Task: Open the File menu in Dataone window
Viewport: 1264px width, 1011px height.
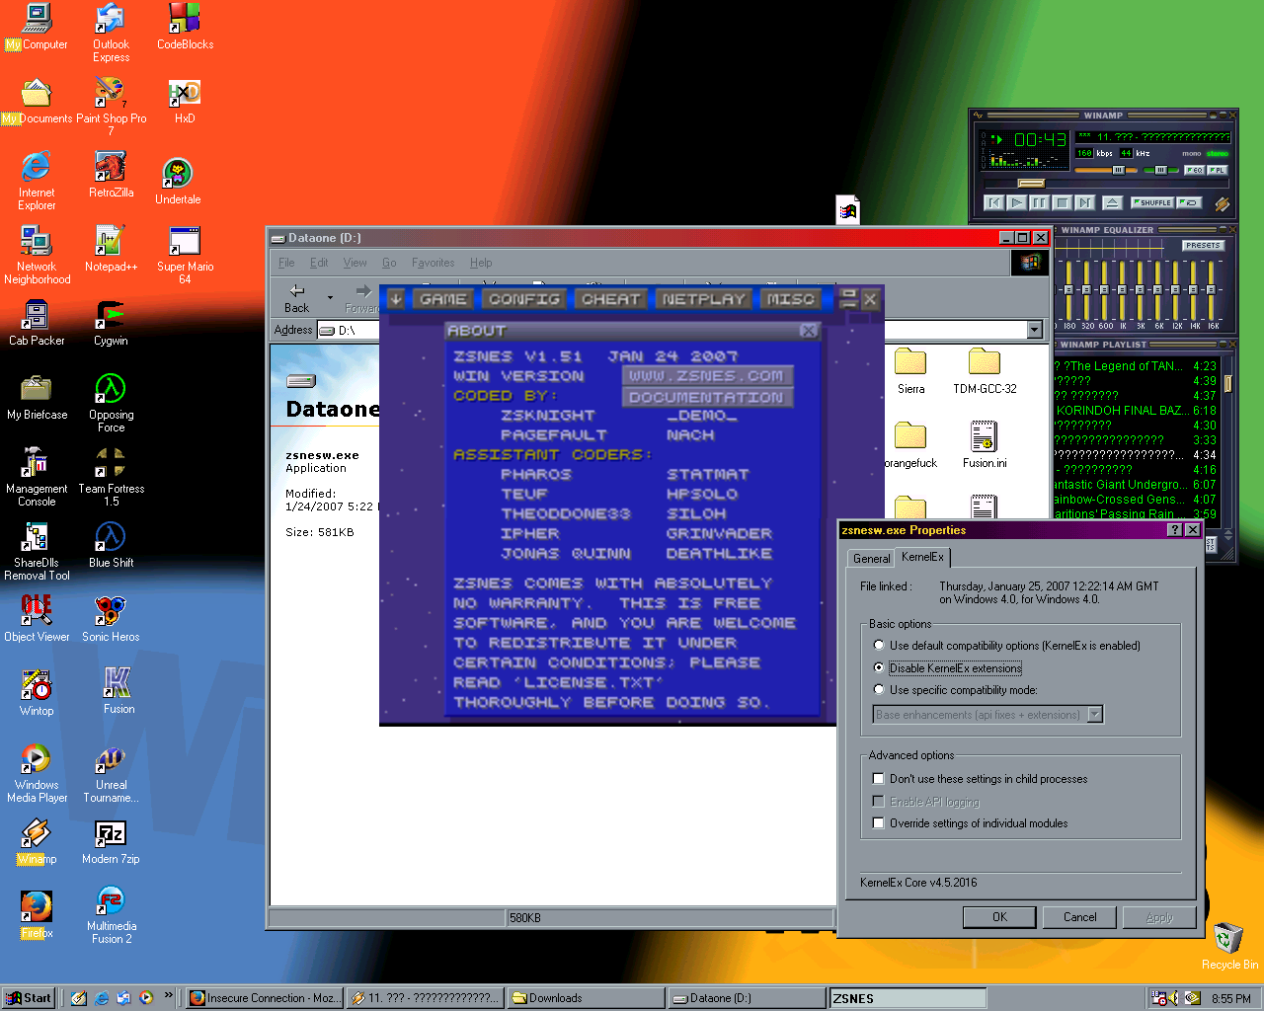Action: click(x=286, y=263)
